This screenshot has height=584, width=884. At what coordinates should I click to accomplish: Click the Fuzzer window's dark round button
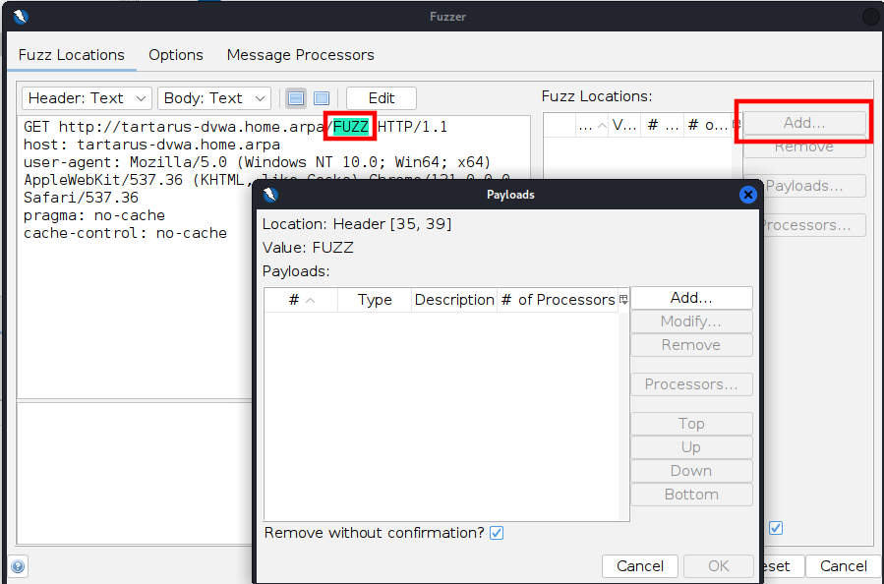[870, 17]
